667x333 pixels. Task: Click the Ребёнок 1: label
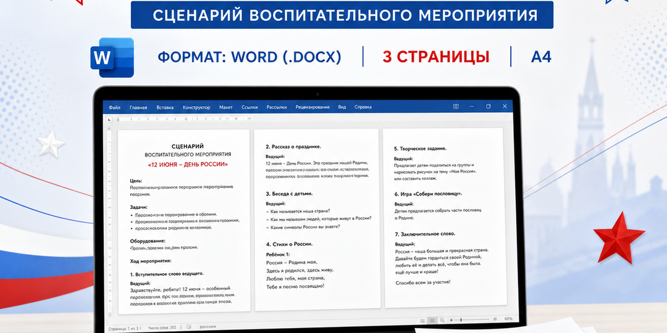pos(278,255)
